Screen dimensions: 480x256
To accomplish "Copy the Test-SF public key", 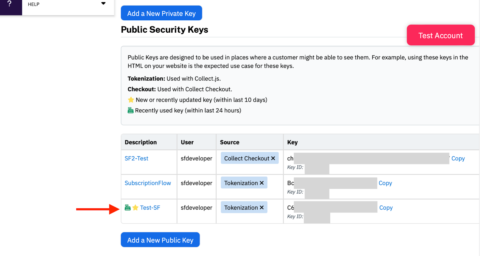I will 386,207.
